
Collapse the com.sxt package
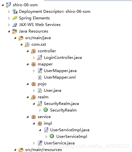pos(21,45)
